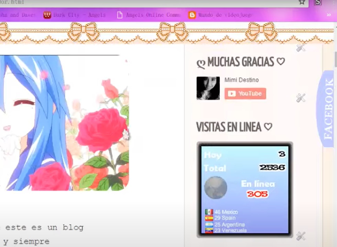Click the 'En línea' label
The height and width of the screenshot is (247, 337).
coord(258,184)
